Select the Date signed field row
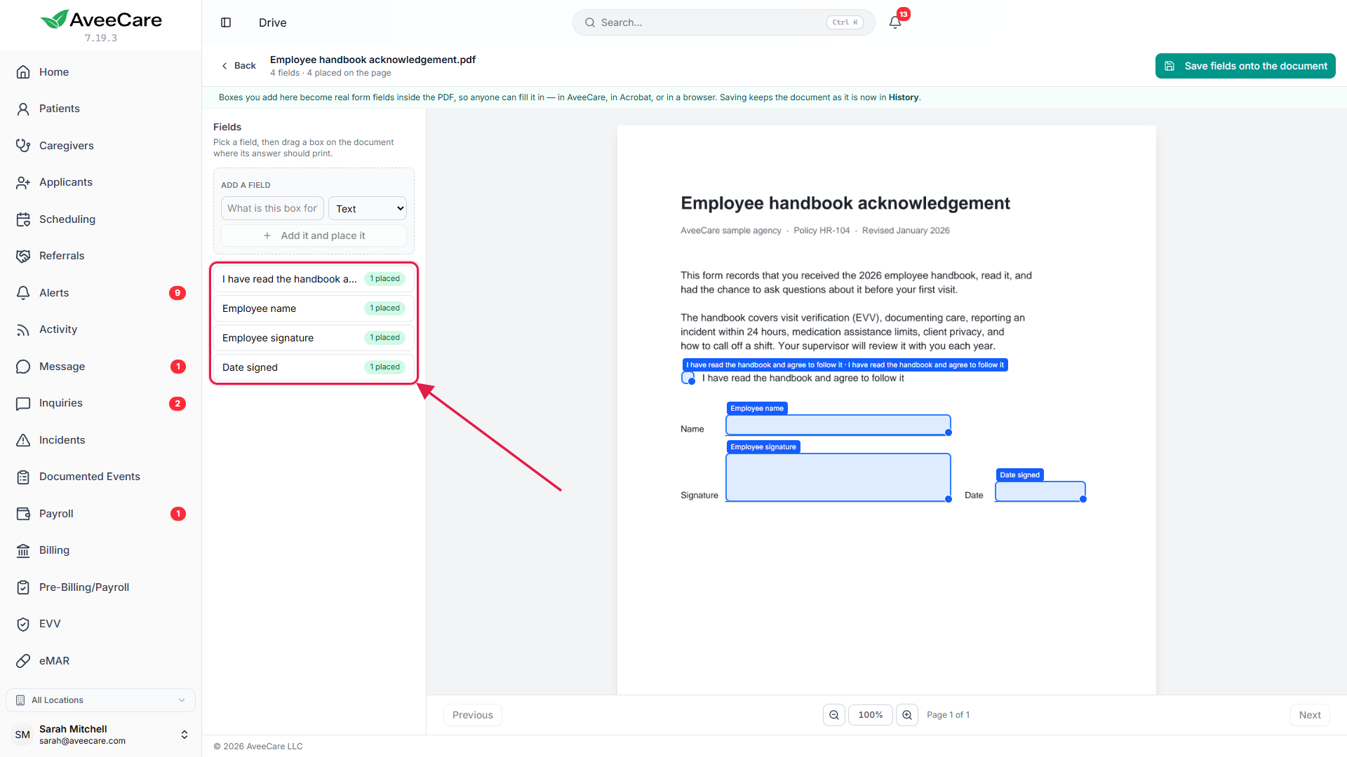 tap(314, 367)
